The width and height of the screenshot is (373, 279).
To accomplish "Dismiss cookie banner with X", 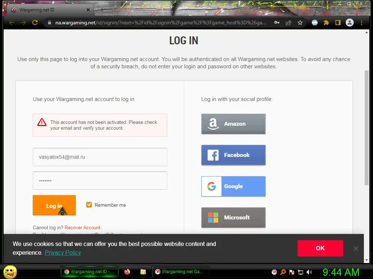I will coord(356,248).
